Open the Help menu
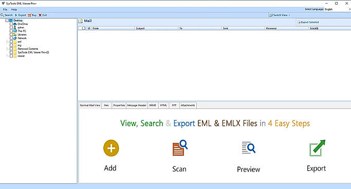The height and width of the screenshot is (189, 351). pos(14,9)
